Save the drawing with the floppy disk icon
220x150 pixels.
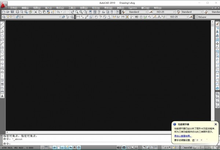[12, 12]
